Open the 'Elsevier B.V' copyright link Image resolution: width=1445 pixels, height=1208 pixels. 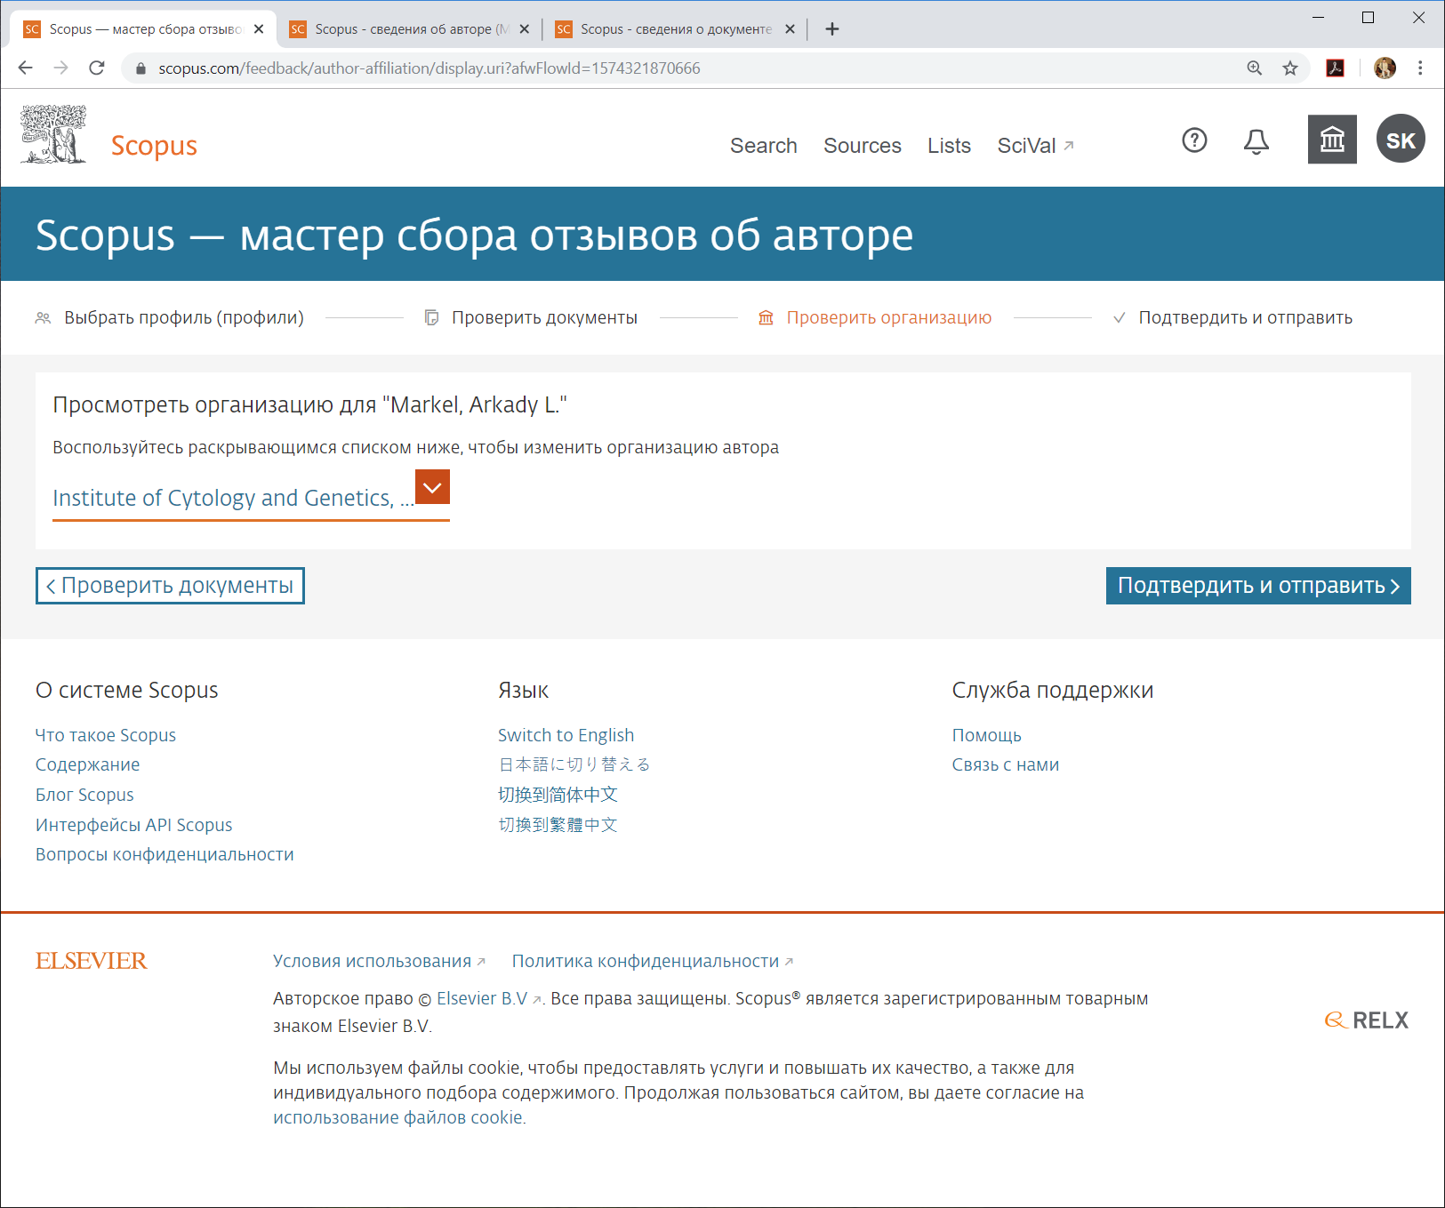coord(488,998)
